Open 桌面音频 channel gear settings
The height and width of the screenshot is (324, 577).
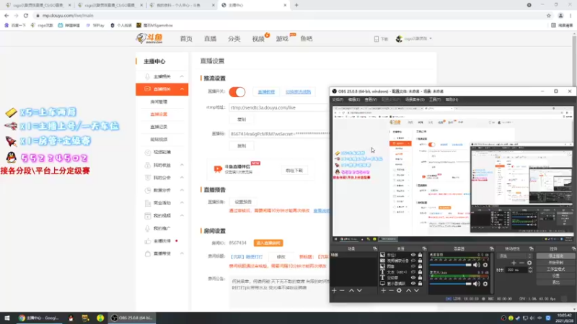(485, 265)
